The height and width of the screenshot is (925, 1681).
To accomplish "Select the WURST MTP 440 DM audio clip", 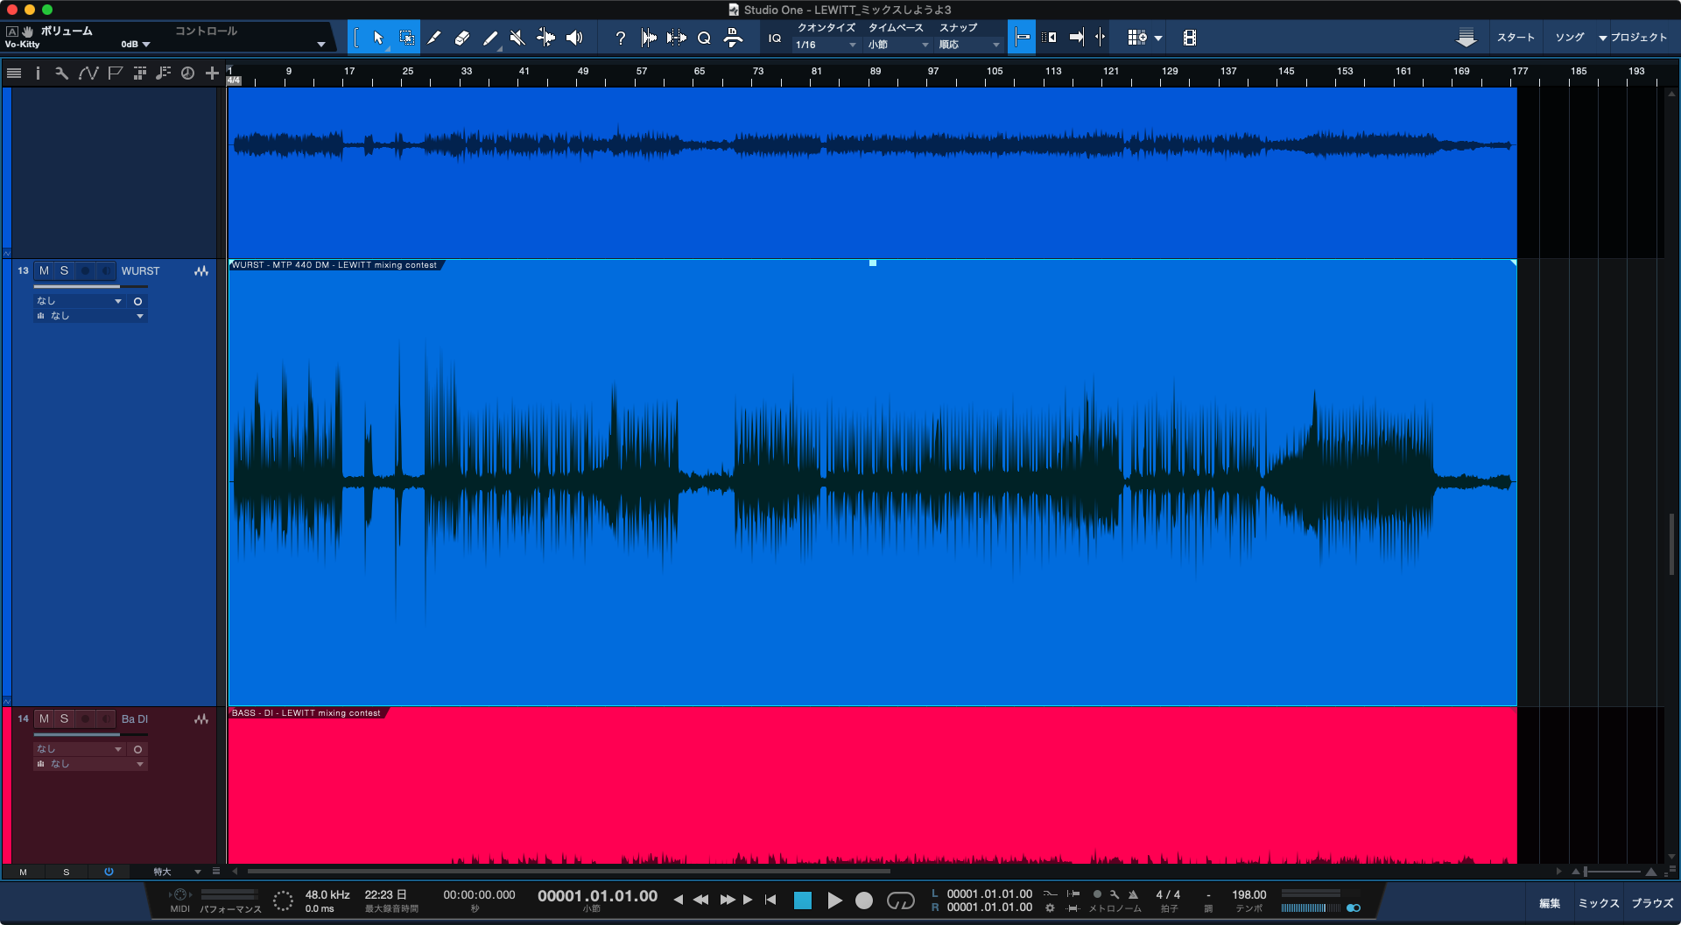I will click(872, 483).
